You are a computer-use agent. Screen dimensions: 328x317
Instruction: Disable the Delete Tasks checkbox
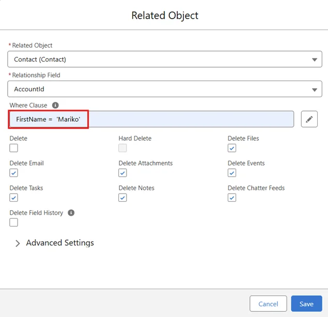[x=14, y=198]
